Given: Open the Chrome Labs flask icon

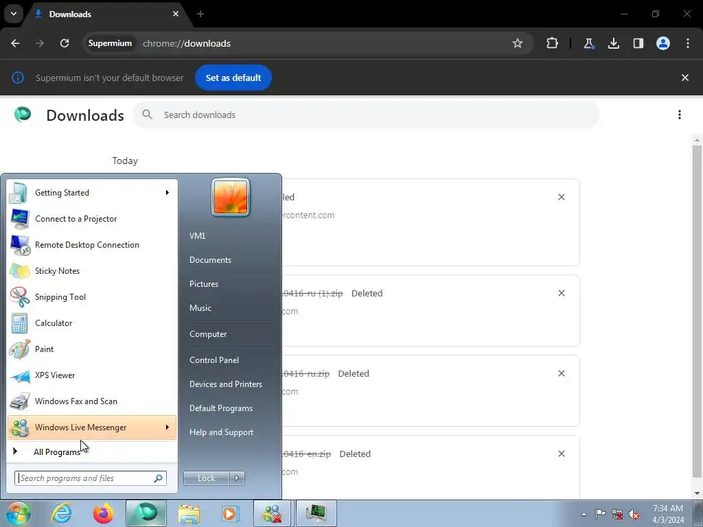Looking at the screenshot, I should coord(588,43).
